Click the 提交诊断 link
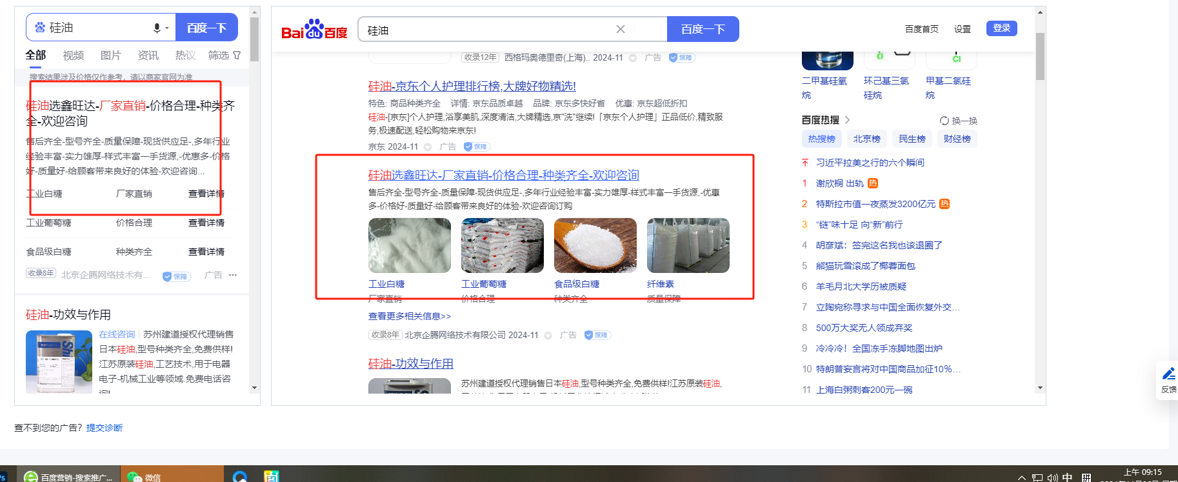 (105, 428)
